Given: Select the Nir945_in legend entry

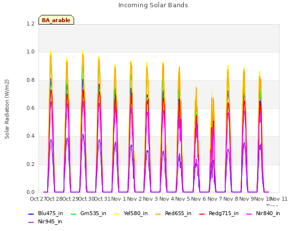Looking at the screenshot, I should tap(45, 221).
